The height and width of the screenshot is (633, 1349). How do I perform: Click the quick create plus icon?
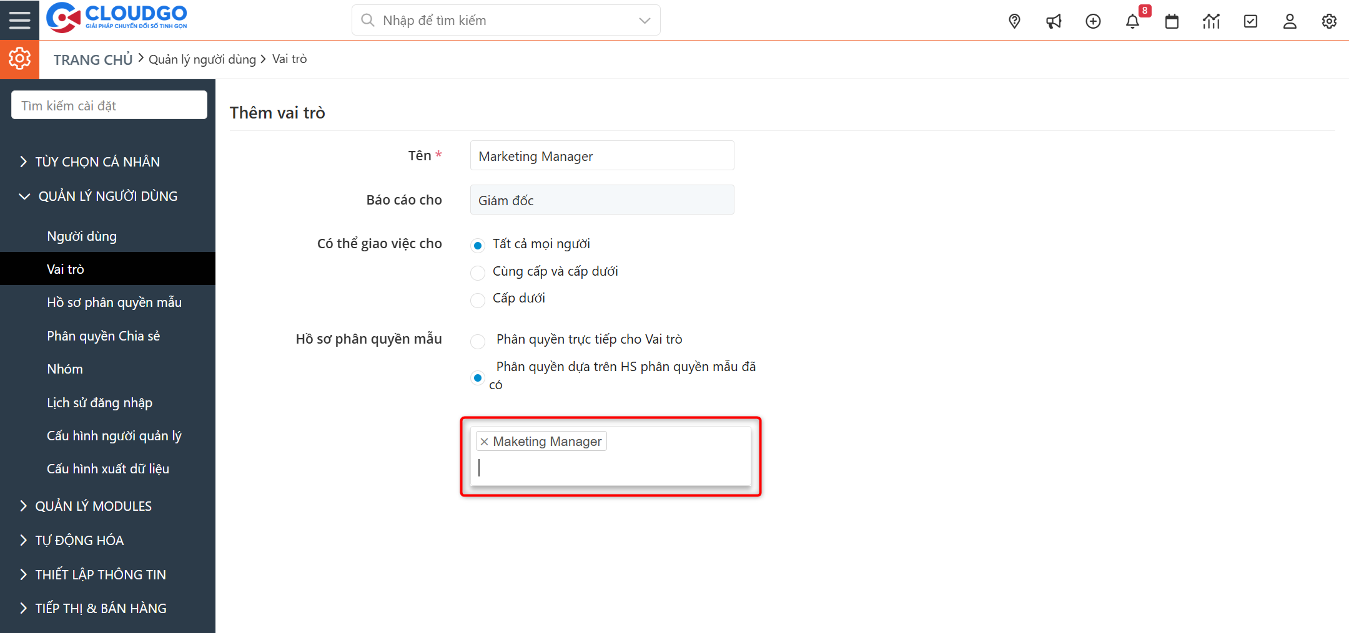(x=1093, y=21)
